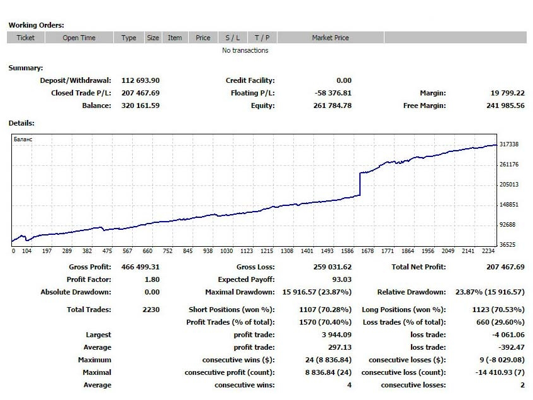The image size is (533, 400).
Task: Click the Size column header
Action: coord(153,38)
